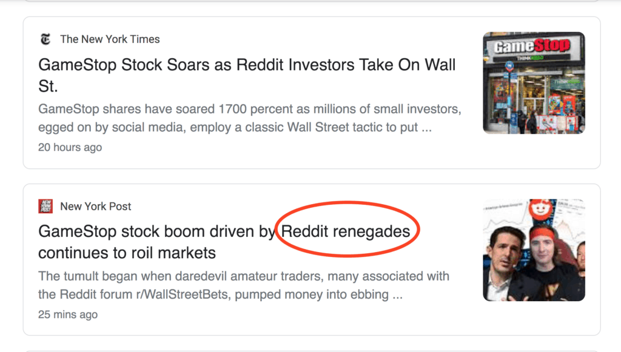This screenshot has width=621, height=352.
Task: Click the circled "Reddit renegades" text
Action: [x=346, y=231]
